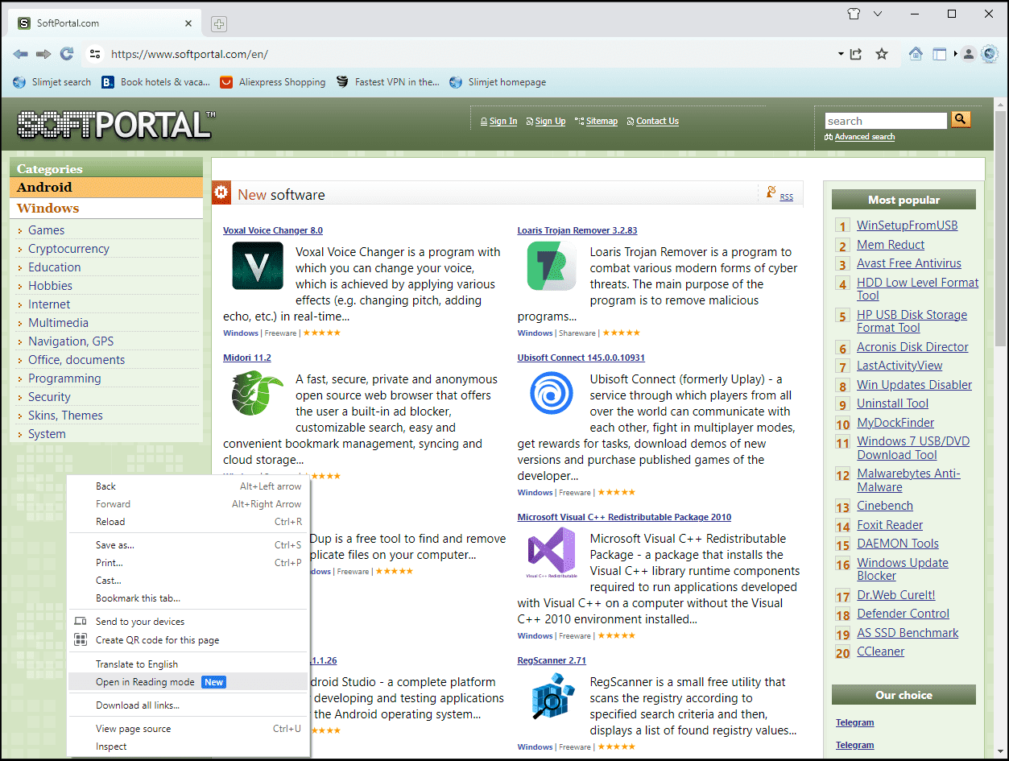The width and height of the screenshot is (1009, 761).
Task: Click the orange search magnifier button
Action: [x=961, y=120]
